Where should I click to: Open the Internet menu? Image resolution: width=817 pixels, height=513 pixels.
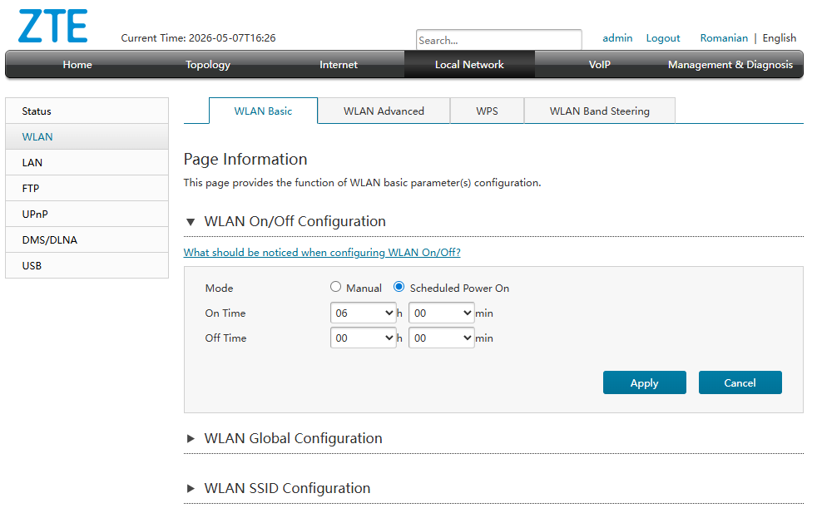[x=339, y=65]
